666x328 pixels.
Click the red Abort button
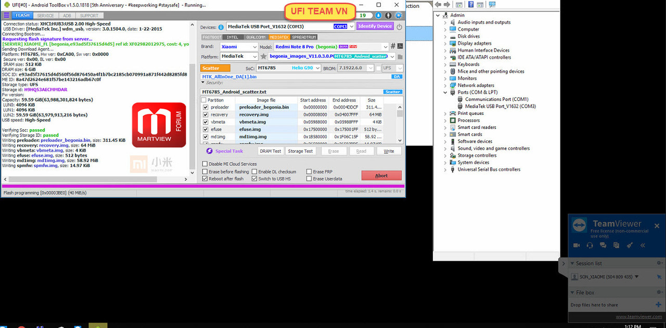pyautogui.click(x=381, y=176)
